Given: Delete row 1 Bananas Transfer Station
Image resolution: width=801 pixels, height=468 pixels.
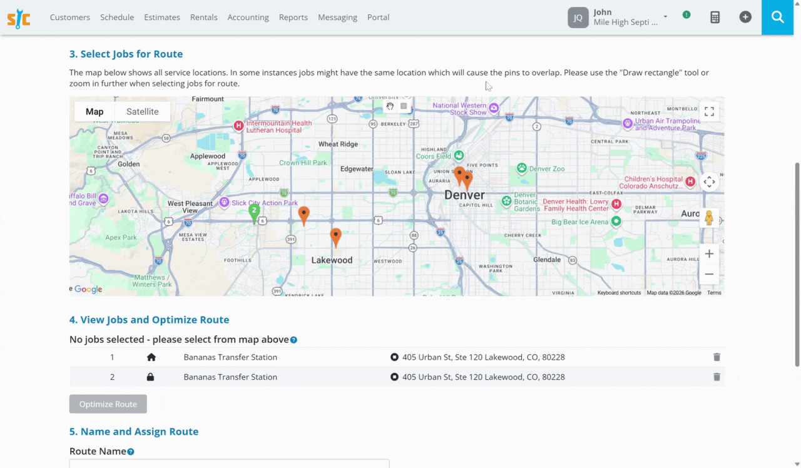Looking at the screenshot, I should (717, 357).
